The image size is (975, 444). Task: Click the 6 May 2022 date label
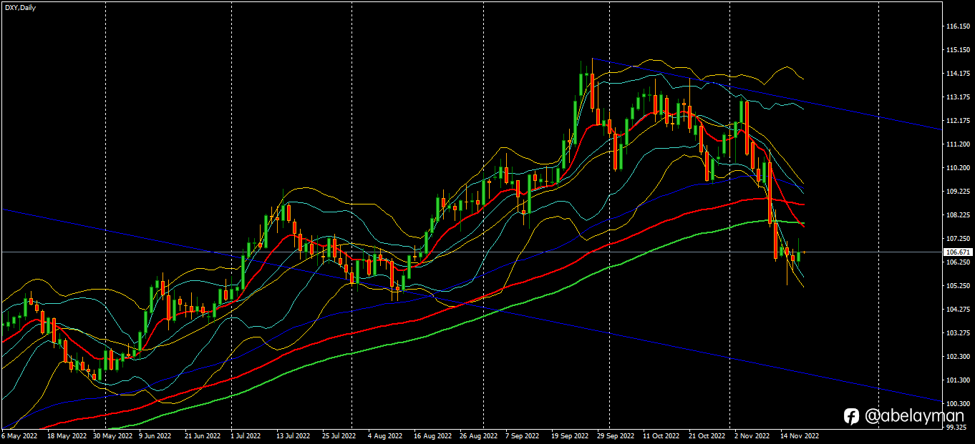pyautogui.click(x=20, y=435)
